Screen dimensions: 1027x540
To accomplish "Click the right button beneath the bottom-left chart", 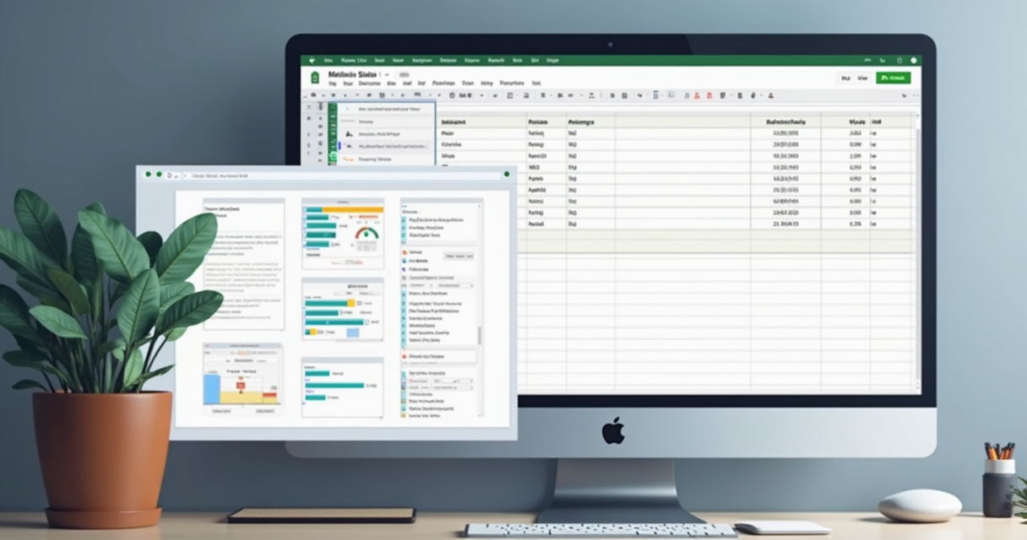I will coord(265,411).
